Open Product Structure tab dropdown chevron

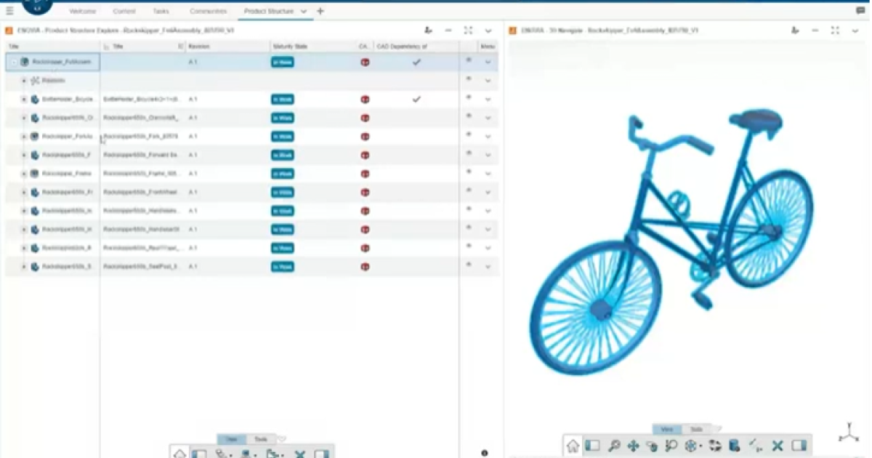[x=304, y=12]
